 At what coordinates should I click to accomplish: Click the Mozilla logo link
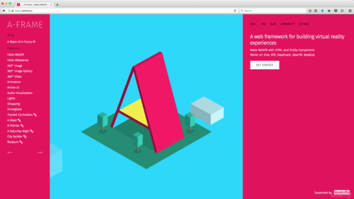click(x=342, y=192)
